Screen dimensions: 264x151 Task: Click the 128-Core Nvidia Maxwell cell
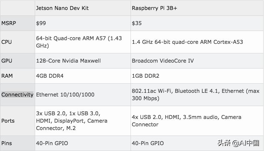point(68,61)
